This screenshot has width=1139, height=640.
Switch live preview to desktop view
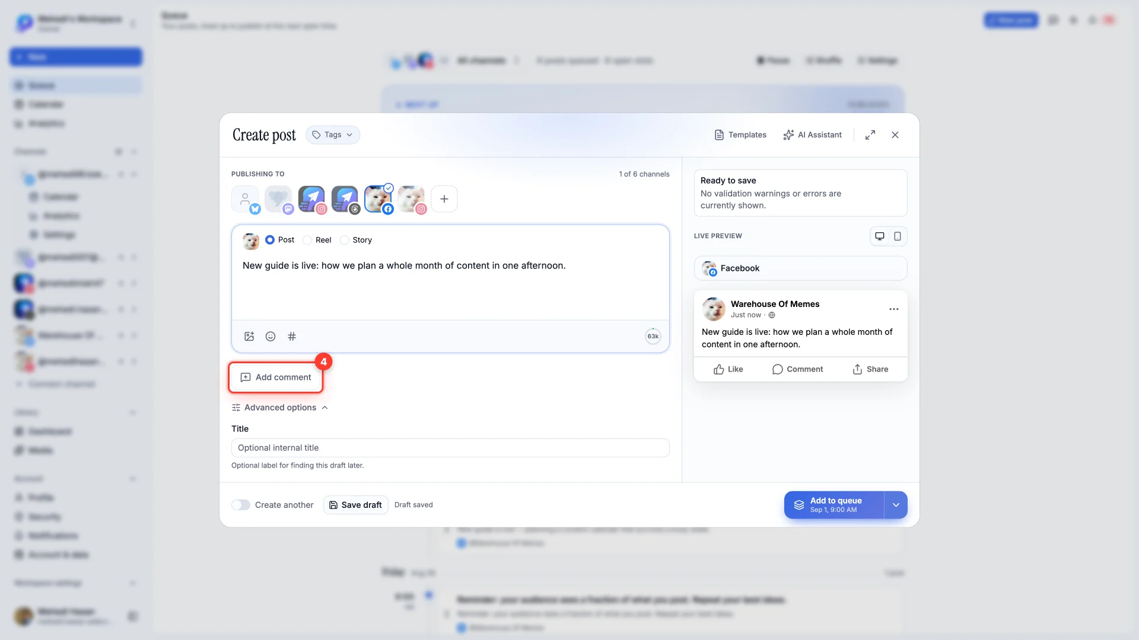point(880,236)
